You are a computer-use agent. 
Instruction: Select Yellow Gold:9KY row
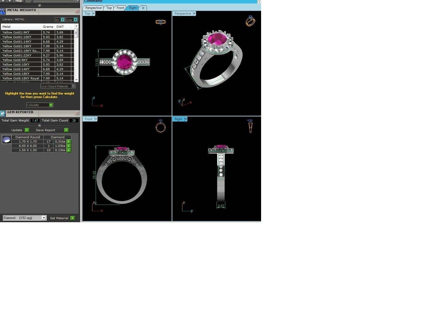pyautogui.click(x=37, y=60)
